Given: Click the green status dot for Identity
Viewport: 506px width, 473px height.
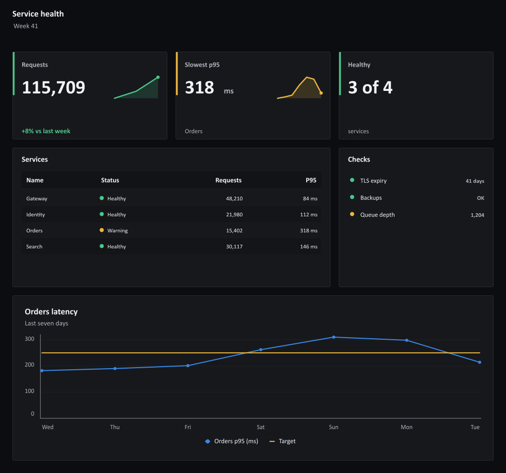Looking at the screenshot, I should click(102, 214).
